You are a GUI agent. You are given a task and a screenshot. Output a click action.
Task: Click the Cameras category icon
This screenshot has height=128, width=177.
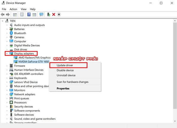[x=11, y=37]
